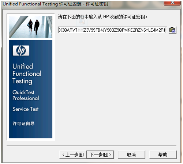
Task: Cancel the wizard with 取消 button
Action: (x=131, y=155)
